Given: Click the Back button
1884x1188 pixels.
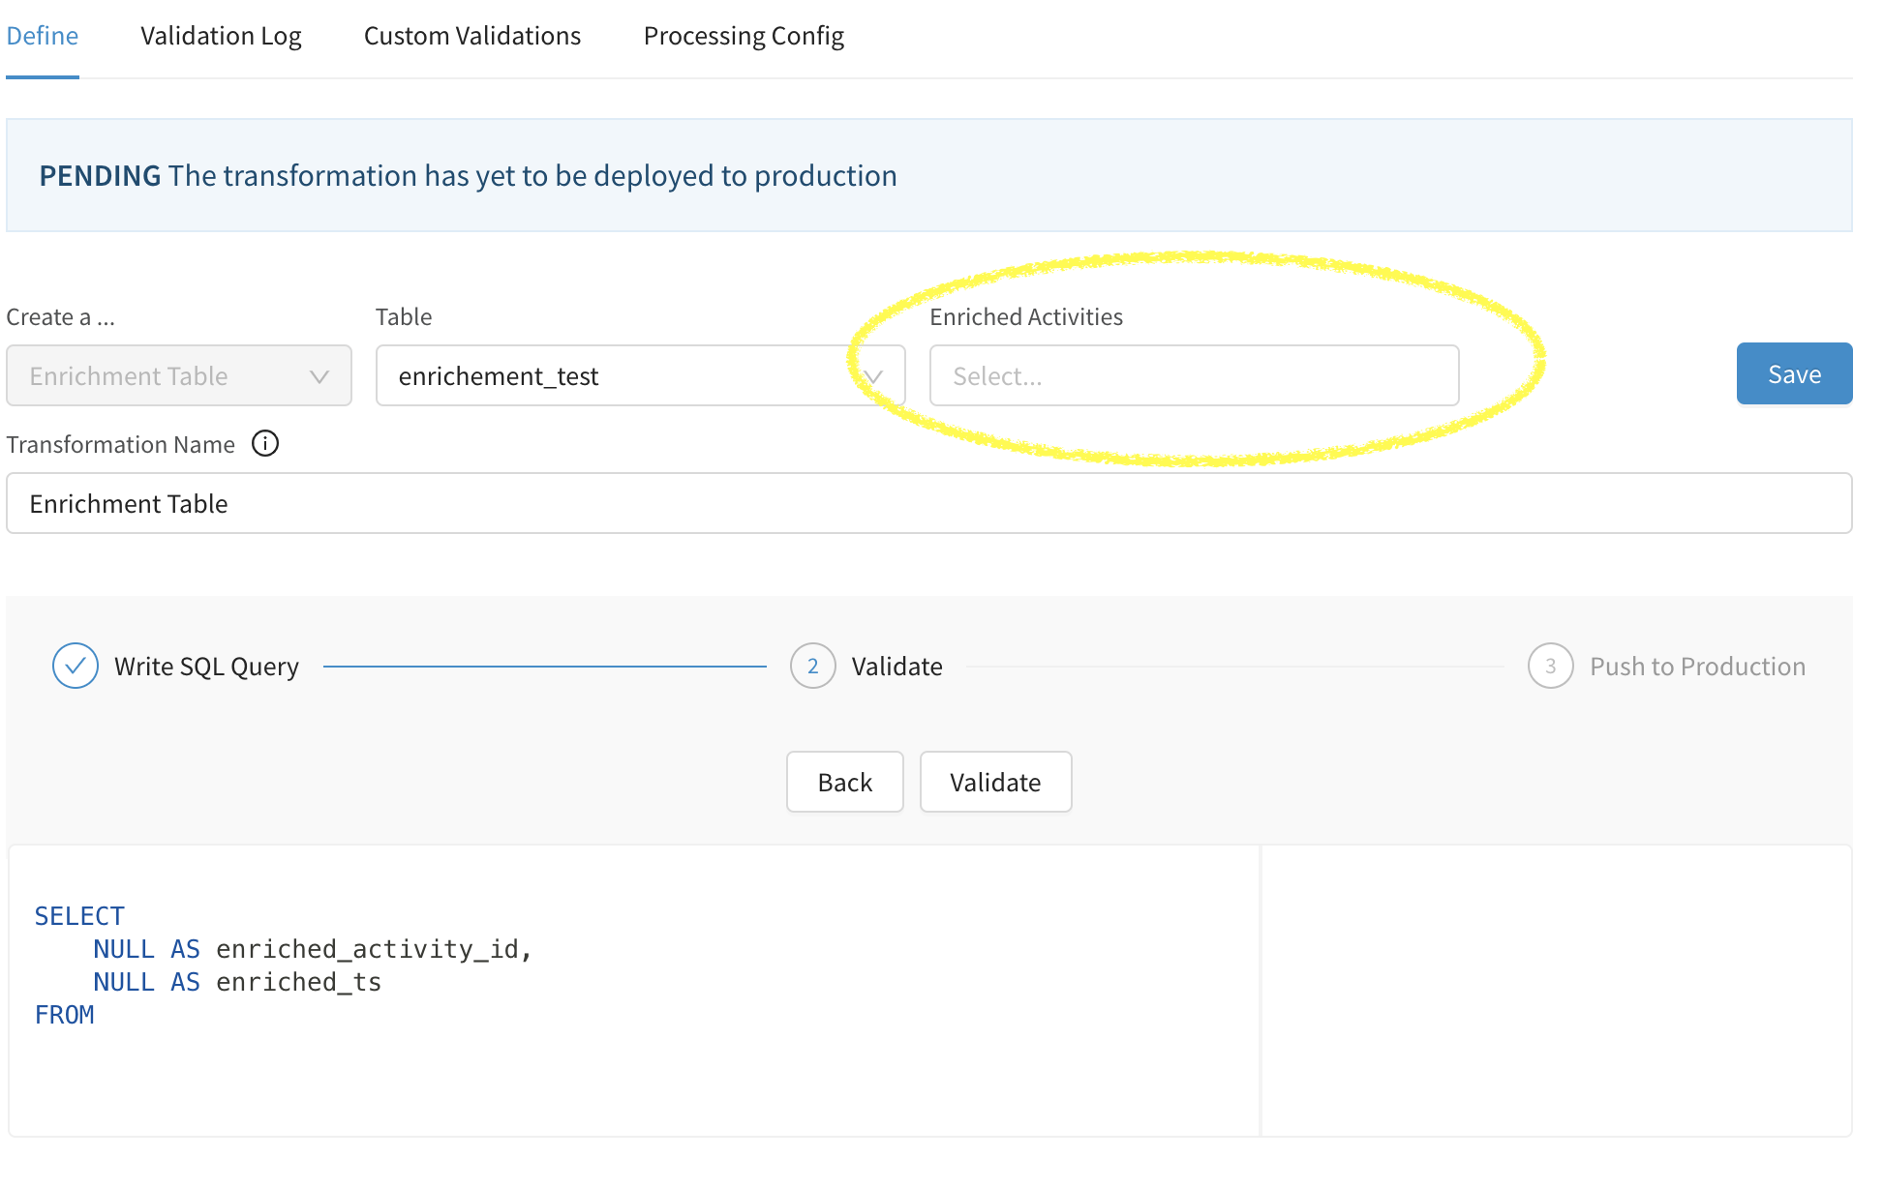Looking at the screenshot, I should click(x=844, y=783).
